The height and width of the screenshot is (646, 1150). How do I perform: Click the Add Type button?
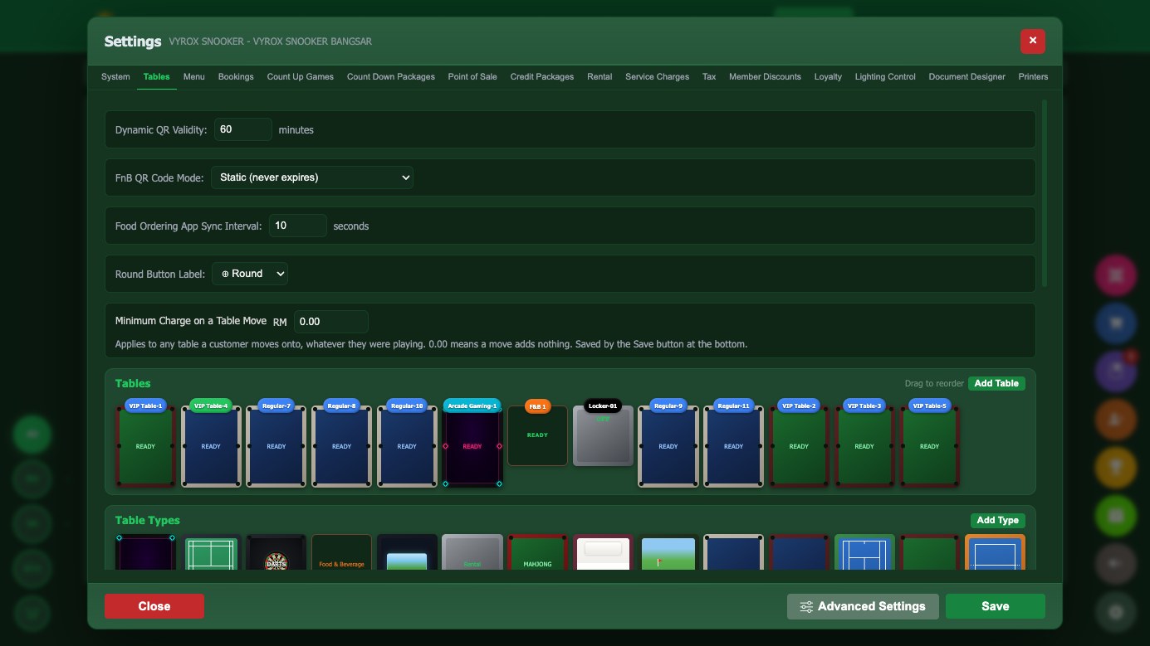point(997,521)
